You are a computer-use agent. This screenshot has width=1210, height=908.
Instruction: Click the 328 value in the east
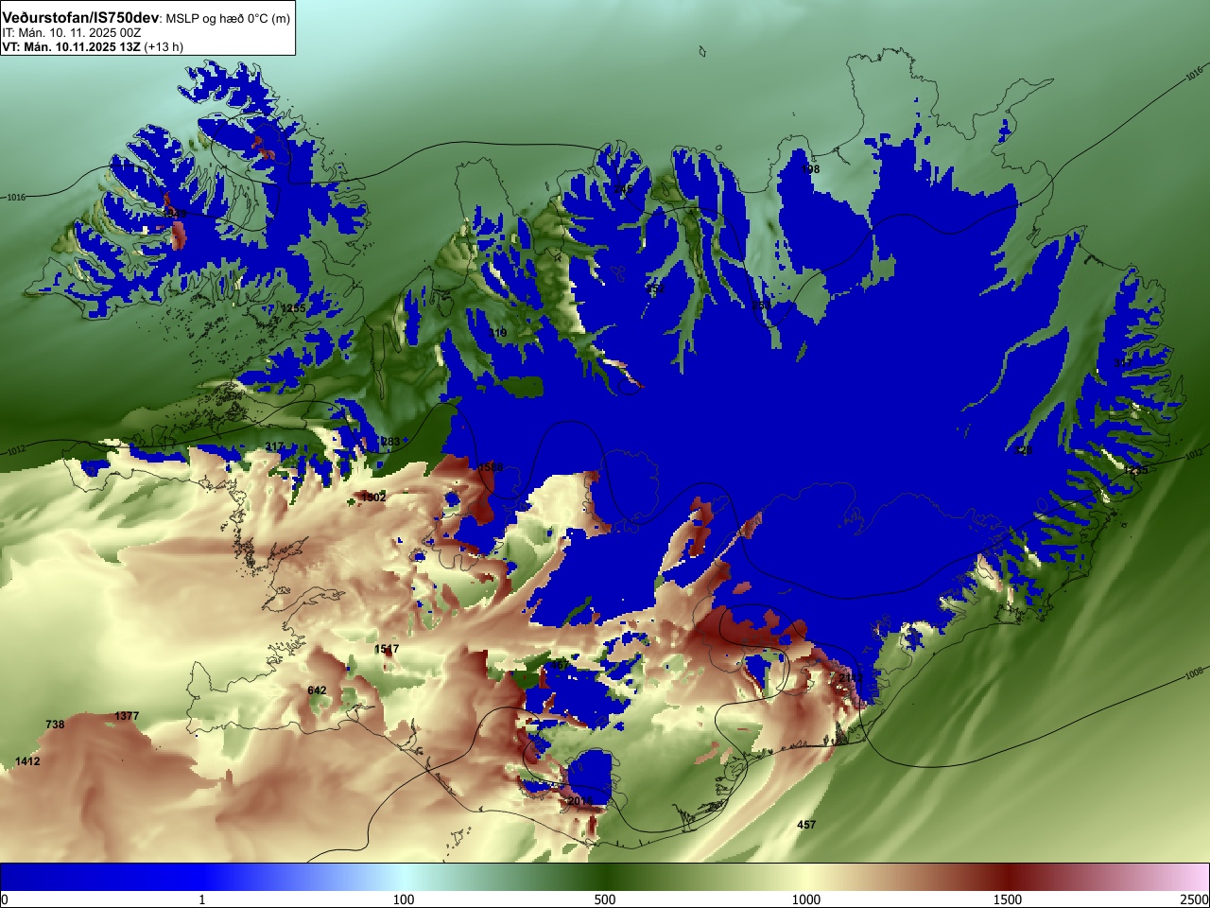click(1024, 451)
